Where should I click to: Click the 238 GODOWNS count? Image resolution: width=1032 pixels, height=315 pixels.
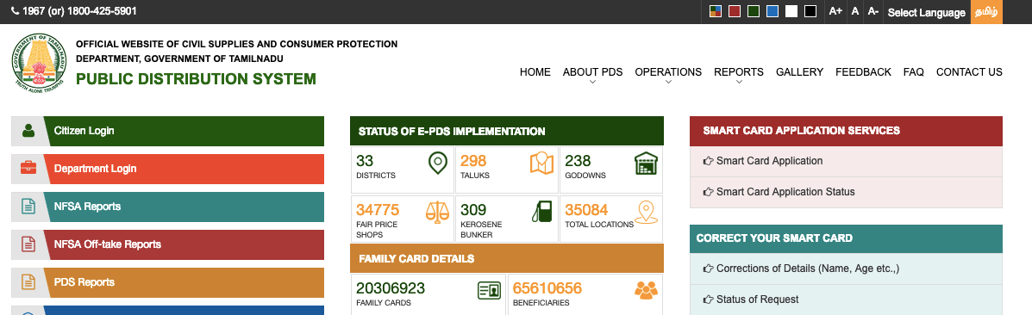tap(578, 161)
